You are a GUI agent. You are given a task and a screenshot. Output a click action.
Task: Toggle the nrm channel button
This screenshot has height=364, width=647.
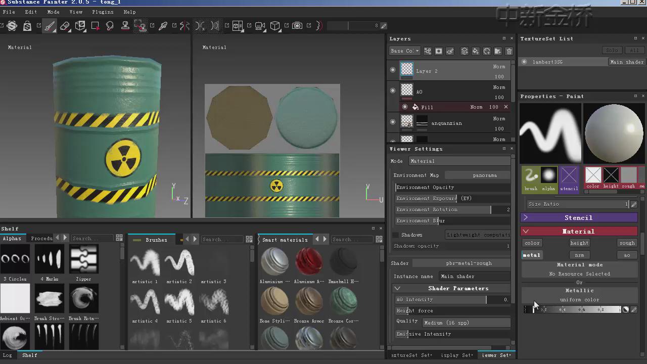[x=579, y=255]
